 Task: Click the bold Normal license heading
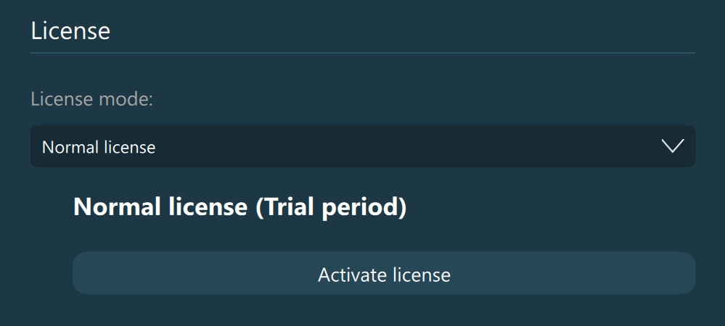click(160, 207)
